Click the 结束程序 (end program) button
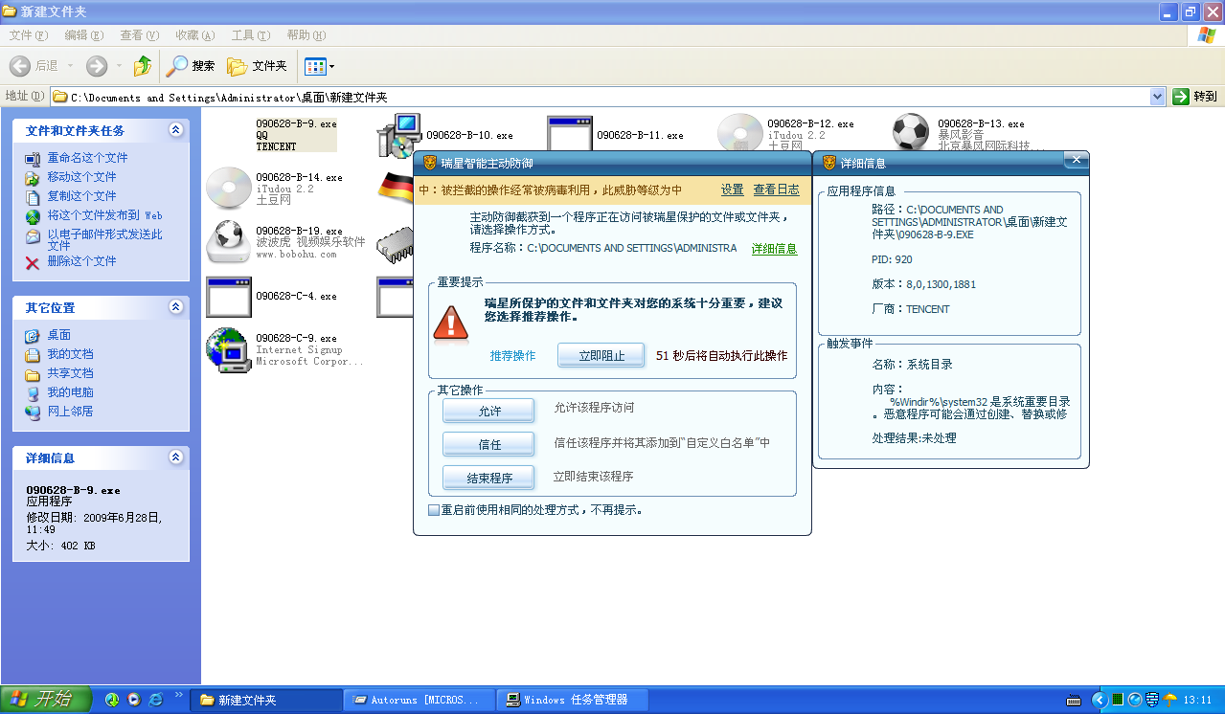1225x714 pixels. click(x=489, y=478)
